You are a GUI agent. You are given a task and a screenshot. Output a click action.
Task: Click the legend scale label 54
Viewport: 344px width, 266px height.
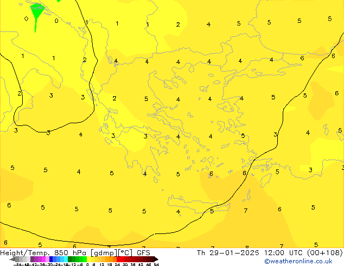tap(156, 264)
